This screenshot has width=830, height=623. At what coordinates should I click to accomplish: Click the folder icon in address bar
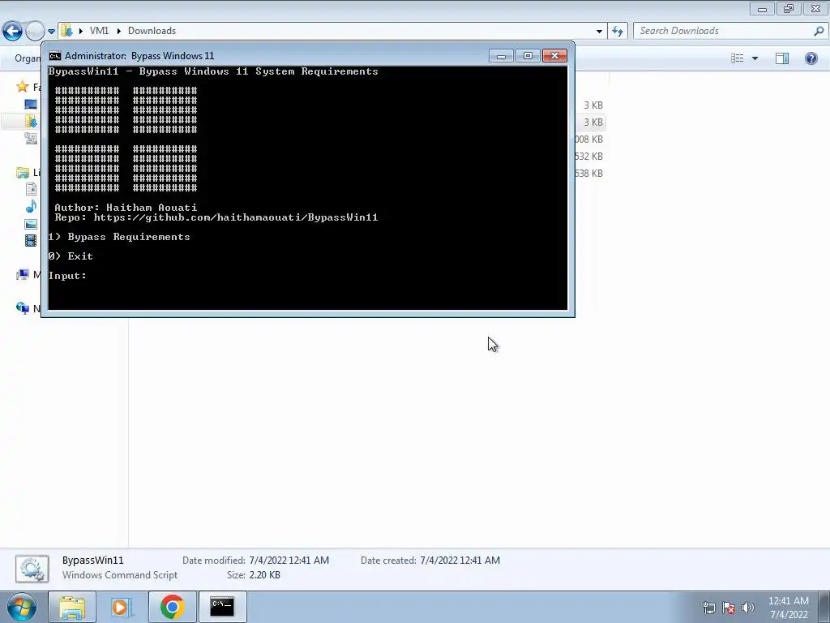(x=66, y=31)
